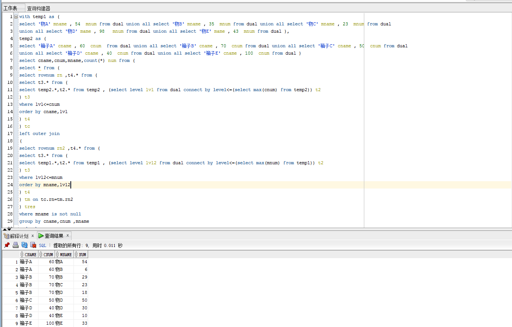Click 'where mname is not null' line
The height and width of the screenshot is (327, 512).
(50, 214)
